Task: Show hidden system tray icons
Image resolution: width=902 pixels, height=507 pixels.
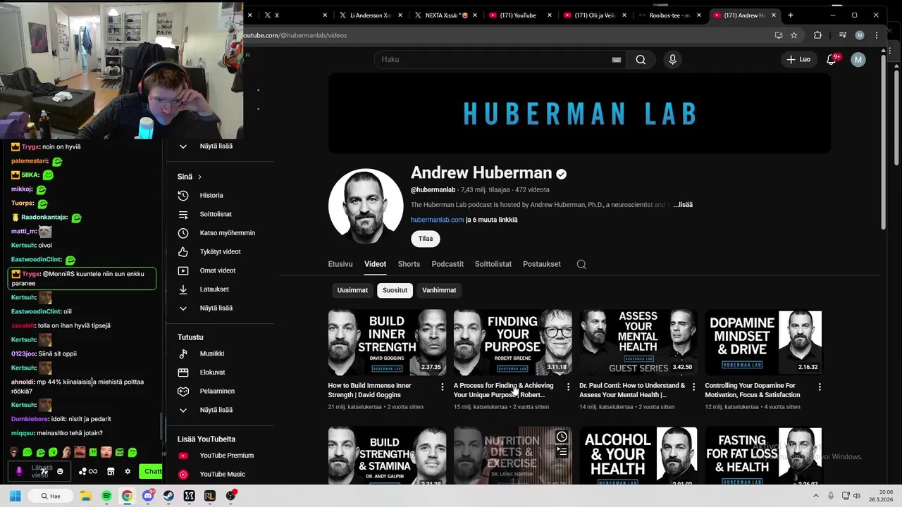Action: click(816, 496)
